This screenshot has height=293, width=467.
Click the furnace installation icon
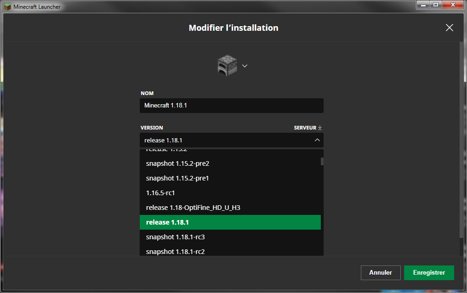click(x=228, y=65)
